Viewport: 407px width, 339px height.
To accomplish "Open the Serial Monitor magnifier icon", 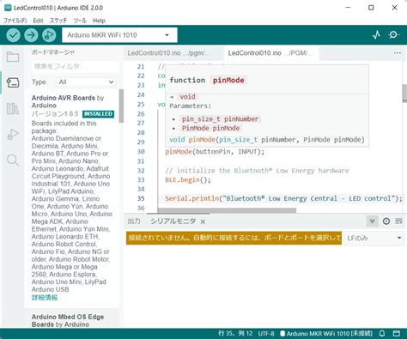I will pyautogui.click(x=394, y=35).
